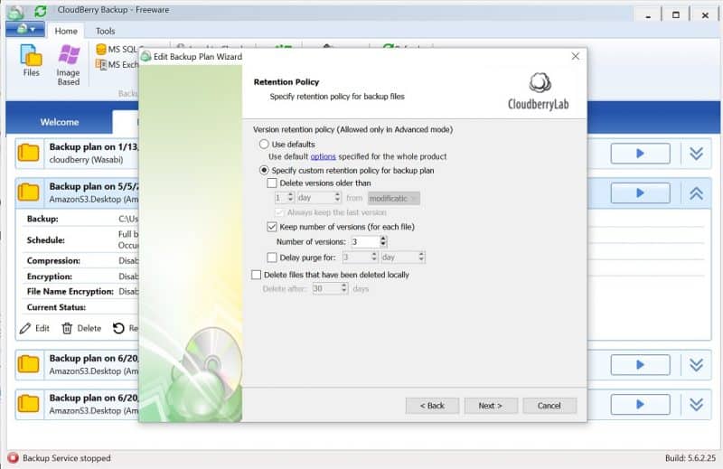
Task: Open the Delay purge day unit dropdown
Action: coord(403,258)
